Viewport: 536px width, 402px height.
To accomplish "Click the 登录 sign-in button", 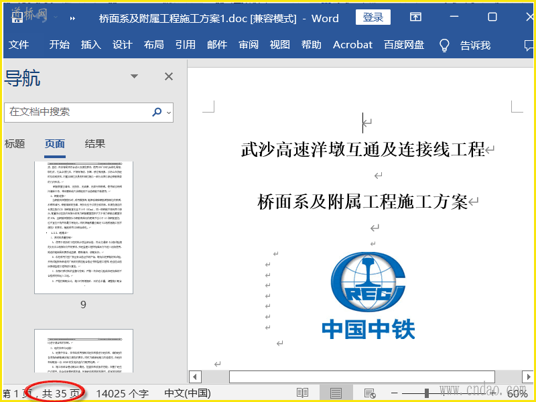I will 373,17.
